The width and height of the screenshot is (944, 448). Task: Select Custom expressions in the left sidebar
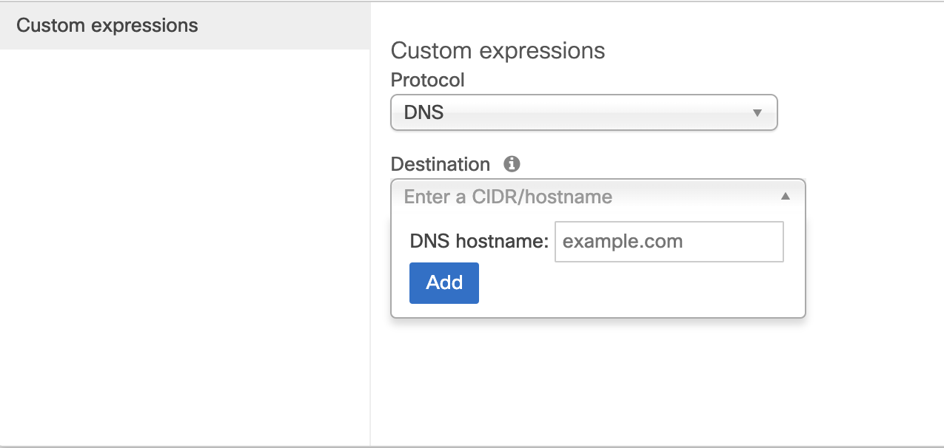(107, 26)
